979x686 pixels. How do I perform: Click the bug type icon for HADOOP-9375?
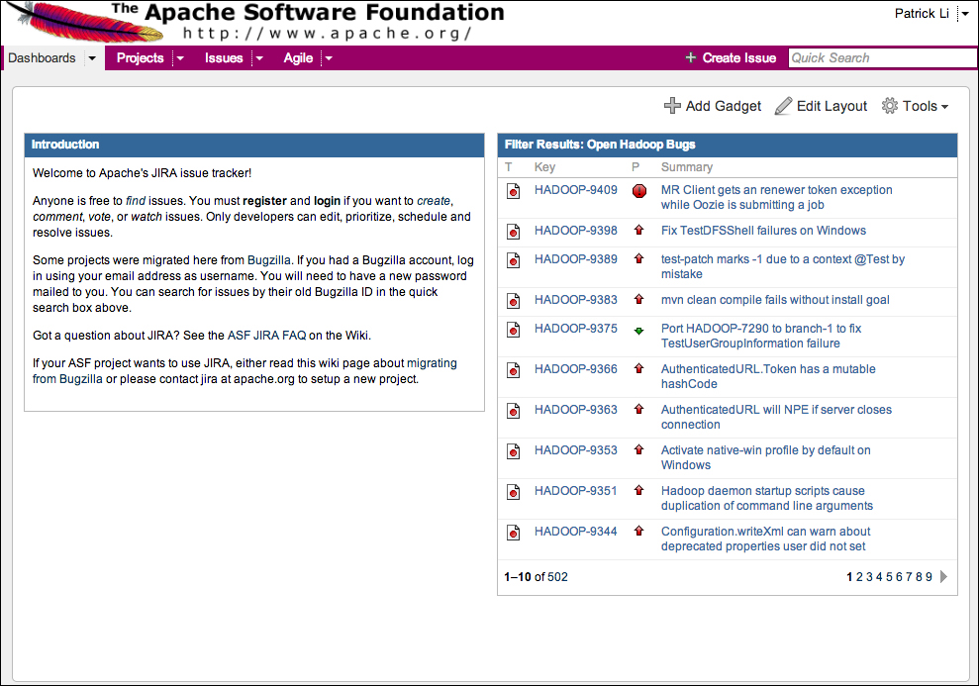[513, 330]
